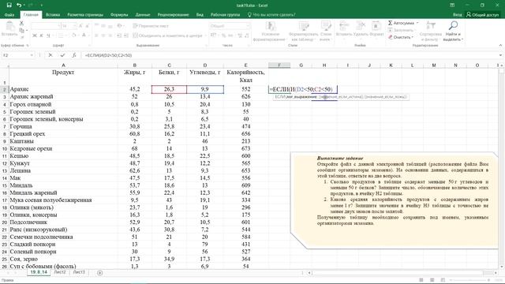The image size is (505, 284).
Task: Open the Data (Данные) tab
Action: 143,15
